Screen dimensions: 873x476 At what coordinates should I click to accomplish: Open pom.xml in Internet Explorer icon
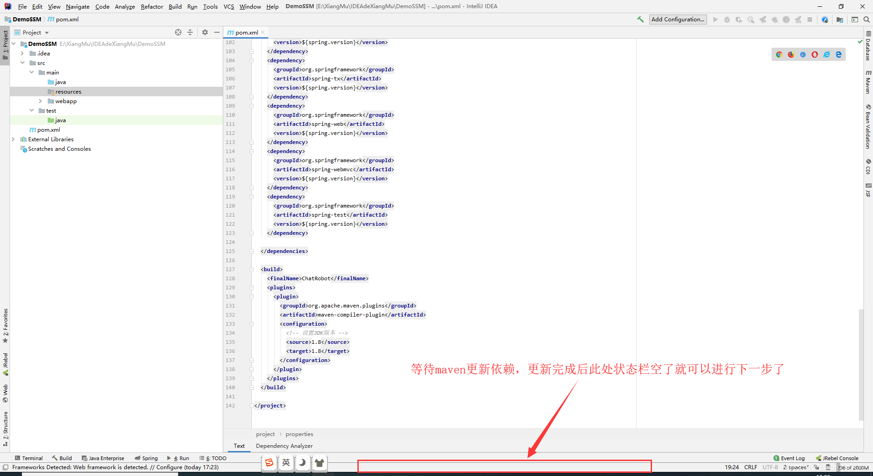tap(827, 55)
